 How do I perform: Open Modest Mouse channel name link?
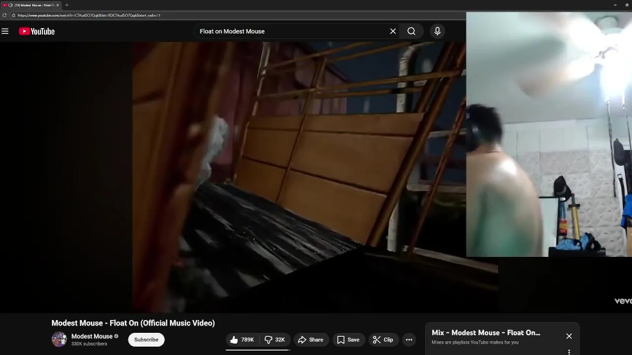[x=92, y=336]
